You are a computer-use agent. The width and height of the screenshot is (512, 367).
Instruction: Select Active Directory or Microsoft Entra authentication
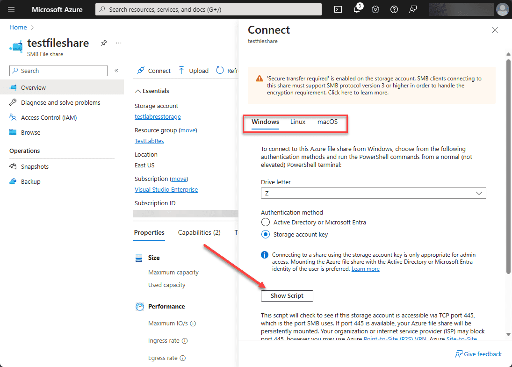pyautogui.click(x=266, y=223)
